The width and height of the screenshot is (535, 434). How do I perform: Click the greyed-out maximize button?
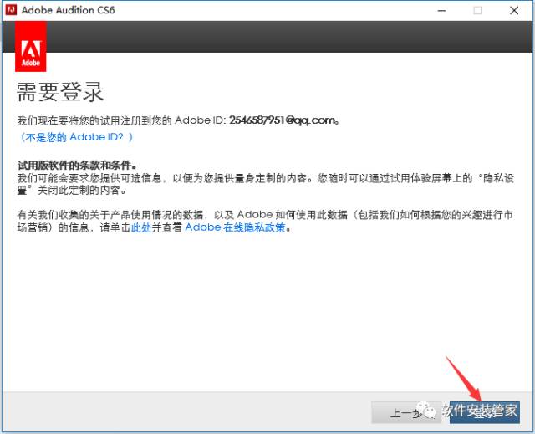pos(477,10)
